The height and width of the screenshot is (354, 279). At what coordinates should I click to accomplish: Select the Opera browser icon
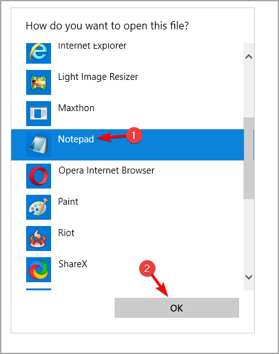[x=39, y=176]
